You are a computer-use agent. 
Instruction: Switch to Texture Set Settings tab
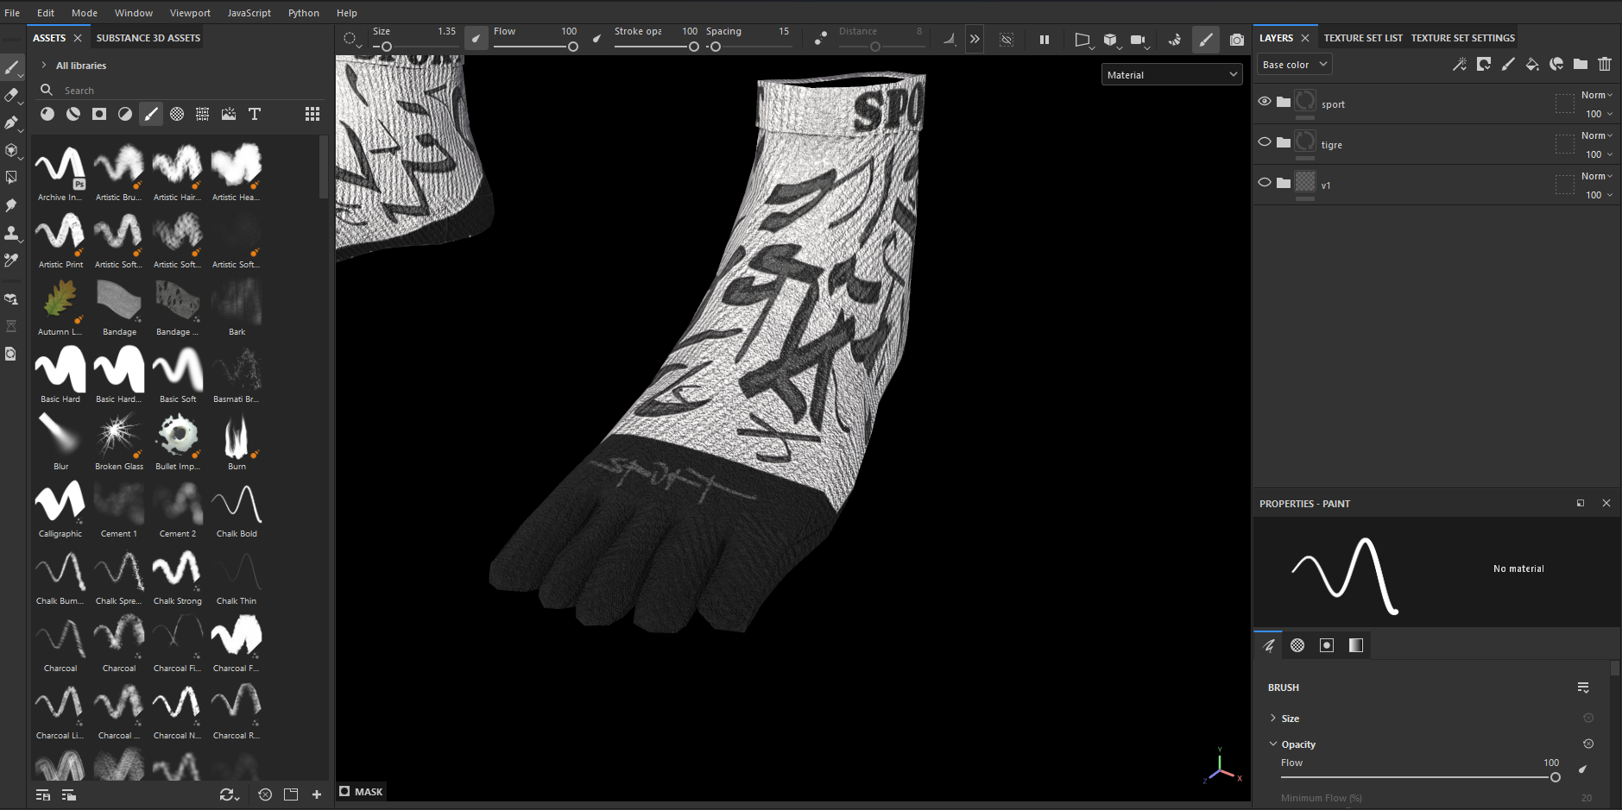click(x=1462, y=38)
